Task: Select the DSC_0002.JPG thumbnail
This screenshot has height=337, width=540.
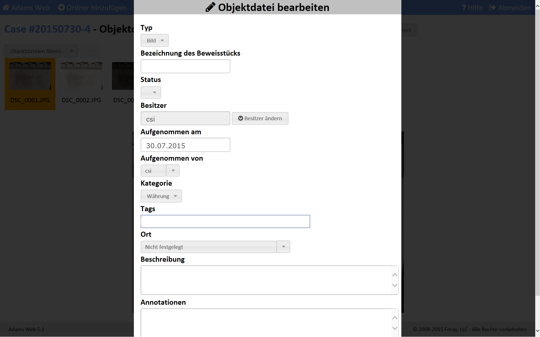Action: pos(81,76)
